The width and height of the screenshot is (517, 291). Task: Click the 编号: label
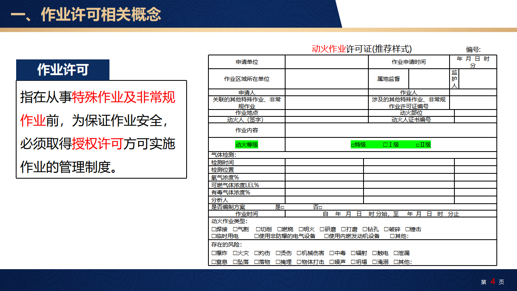[473, 50]
